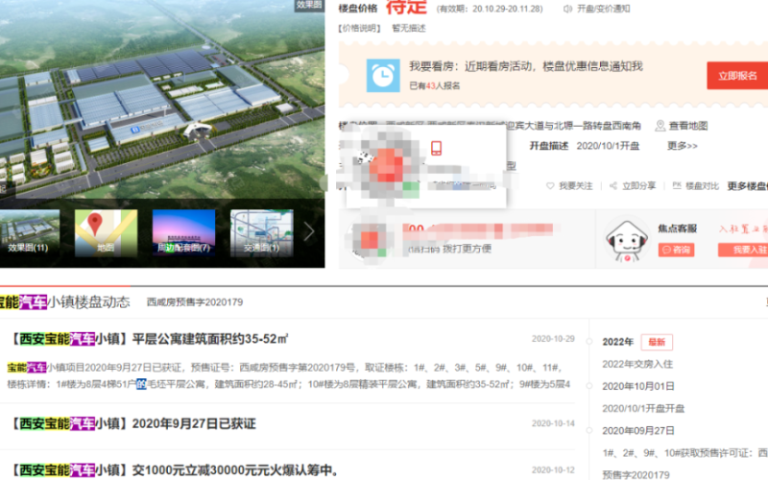Image resolution: width=768 pixels, height=480 pixels.
Task: Open 开盘/变价通知 notification link
Action: click(604, 9)
